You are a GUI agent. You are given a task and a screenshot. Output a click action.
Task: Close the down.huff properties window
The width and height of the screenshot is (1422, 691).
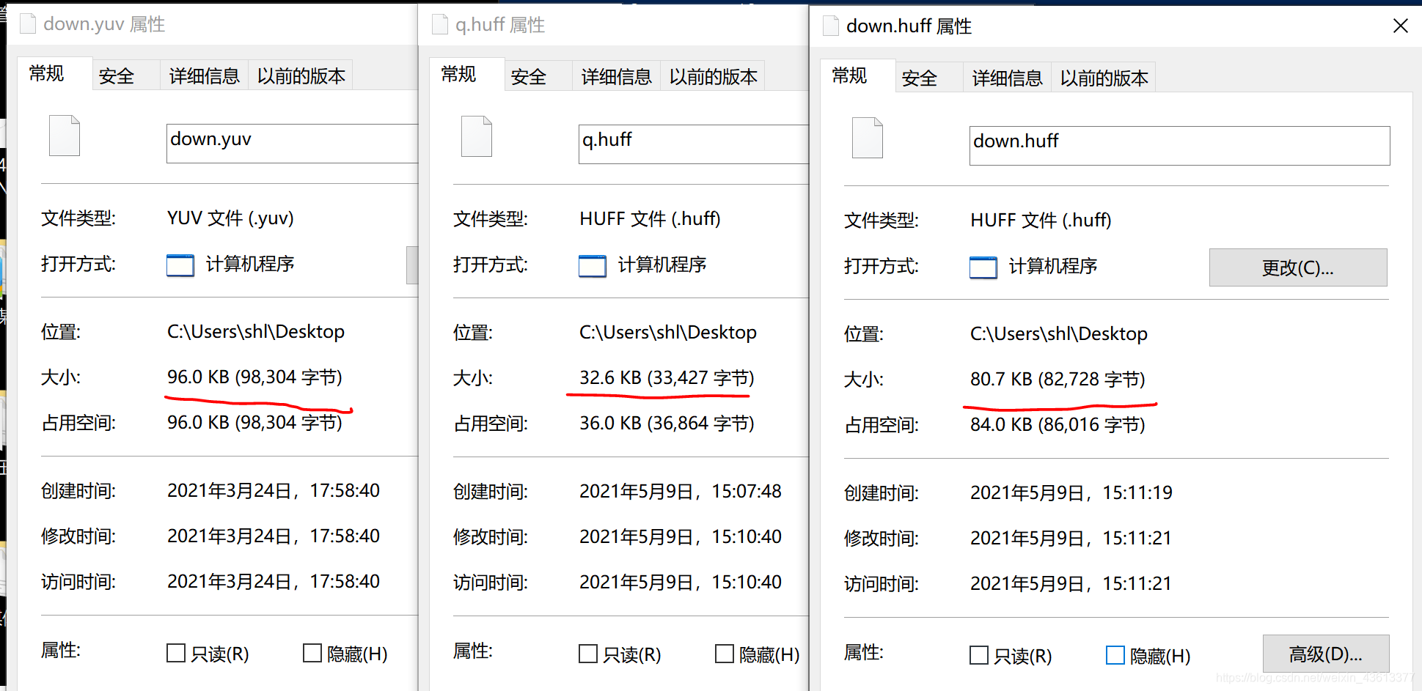pyautogui.click(x=1400, y=26)
